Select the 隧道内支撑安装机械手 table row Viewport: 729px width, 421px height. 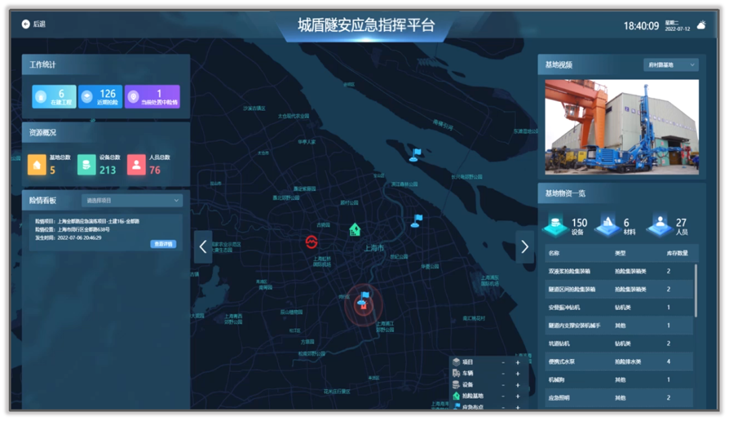[618, 325]
